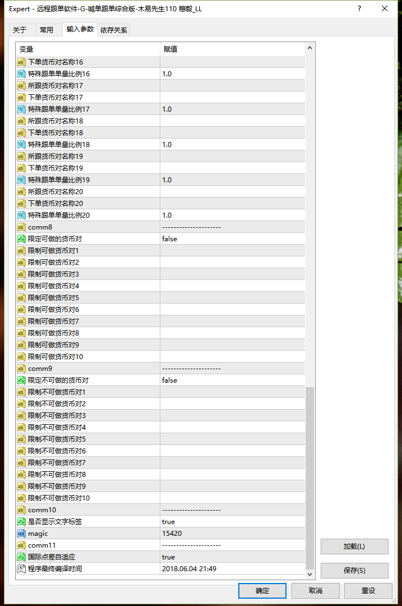The height and width of the screenshot is (606, 402).
Task: Select the row 限制可做货币对7
Action: 161,321
